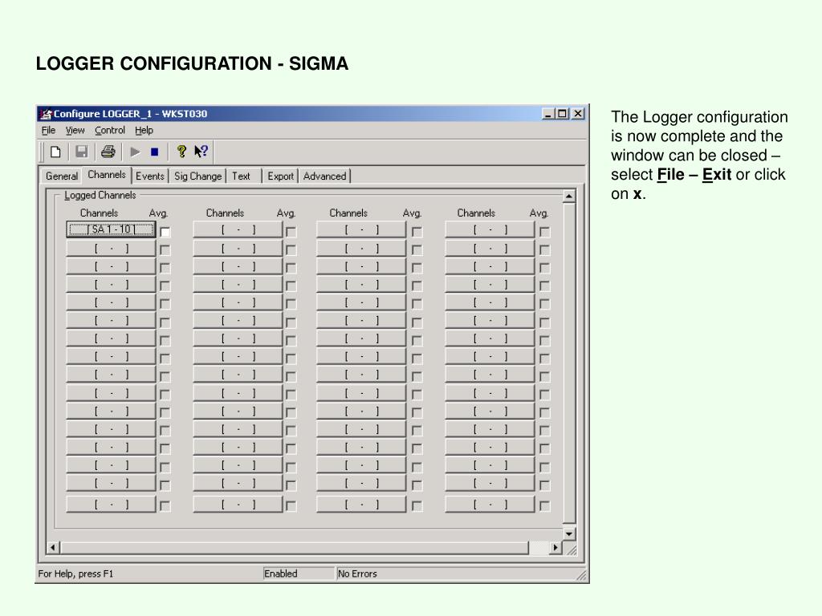Click the vertical scrollbar down arrow

point(569,533)
